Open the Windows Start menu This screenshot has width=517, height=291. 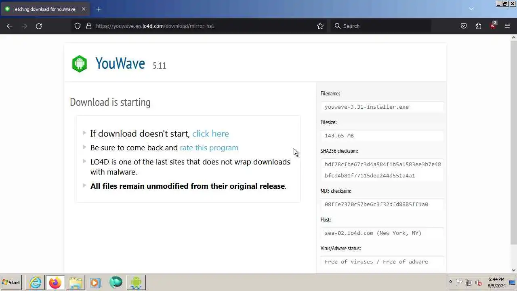pos(11,283)
